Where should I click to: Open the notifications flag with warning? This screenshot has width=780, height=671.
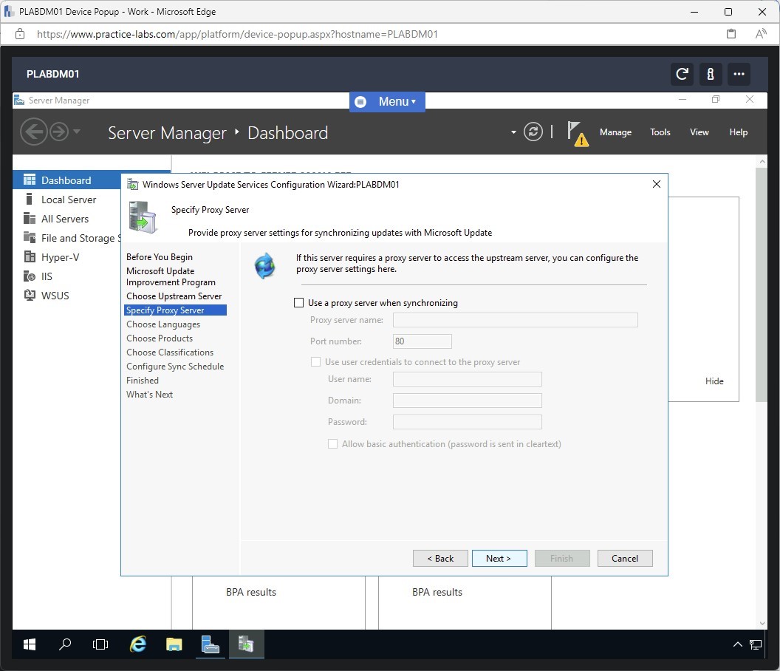[x=577, y=133]
